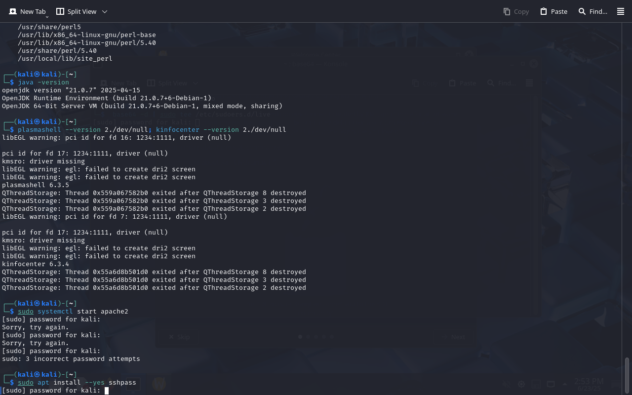Viewport: 632px width, 395px height.
Task: Click the "java -version" command line
Action: 43,82
